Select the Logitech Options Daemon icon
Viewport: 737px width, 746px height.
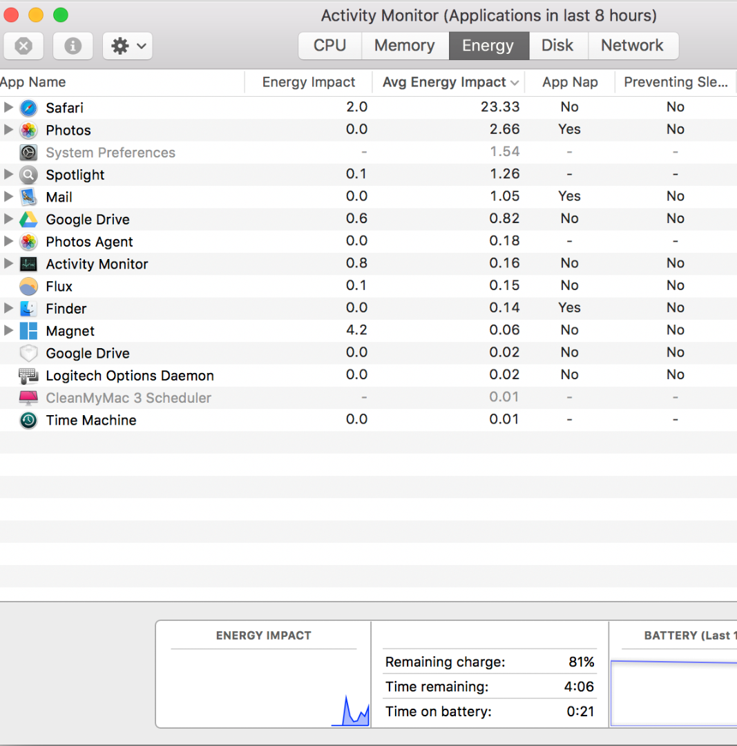click(x=28, y=376)
